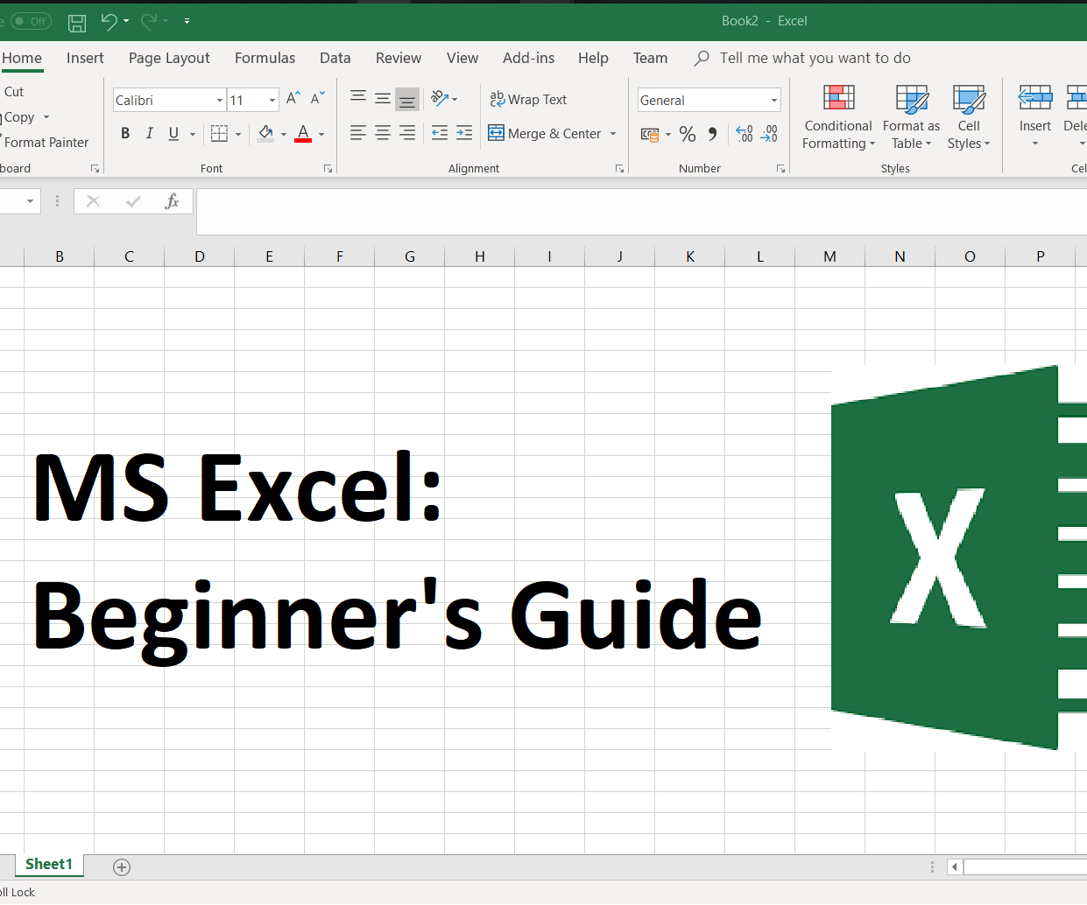This screenshot has height=905, width=1087.
Task: Open the Add-ins tab
Action: (x=528, y=58)
